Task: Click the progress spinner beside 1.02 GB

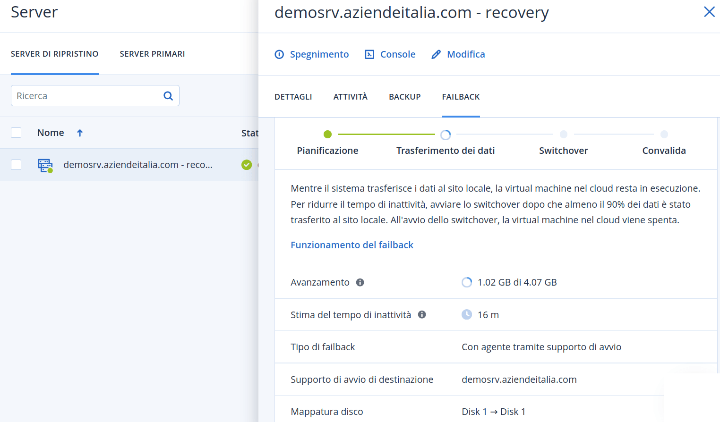Action: point(467,282)
